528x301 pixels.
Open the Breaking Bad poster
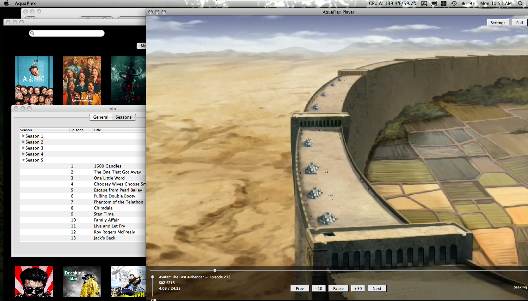click(82, 282)
